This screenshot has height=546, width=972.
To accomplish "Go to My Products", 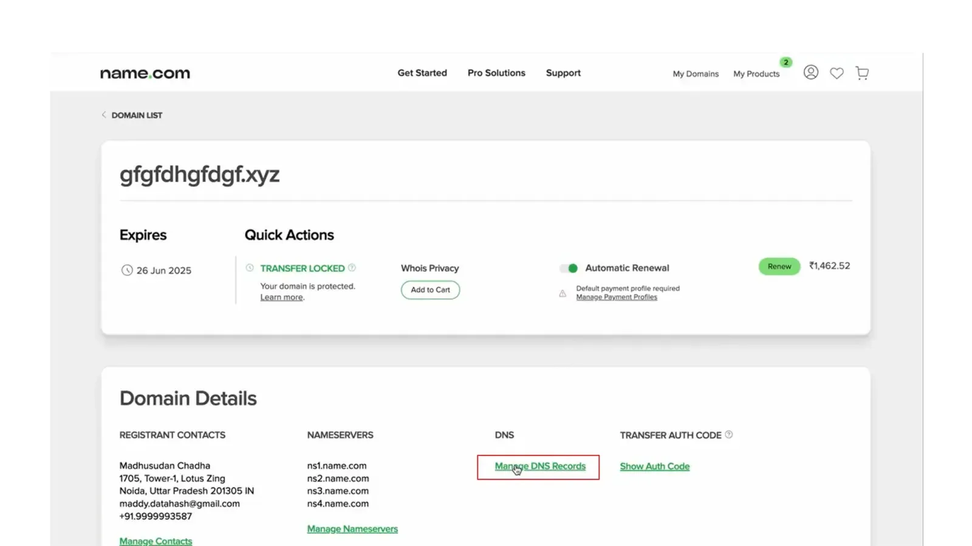I will coord(756,74).
